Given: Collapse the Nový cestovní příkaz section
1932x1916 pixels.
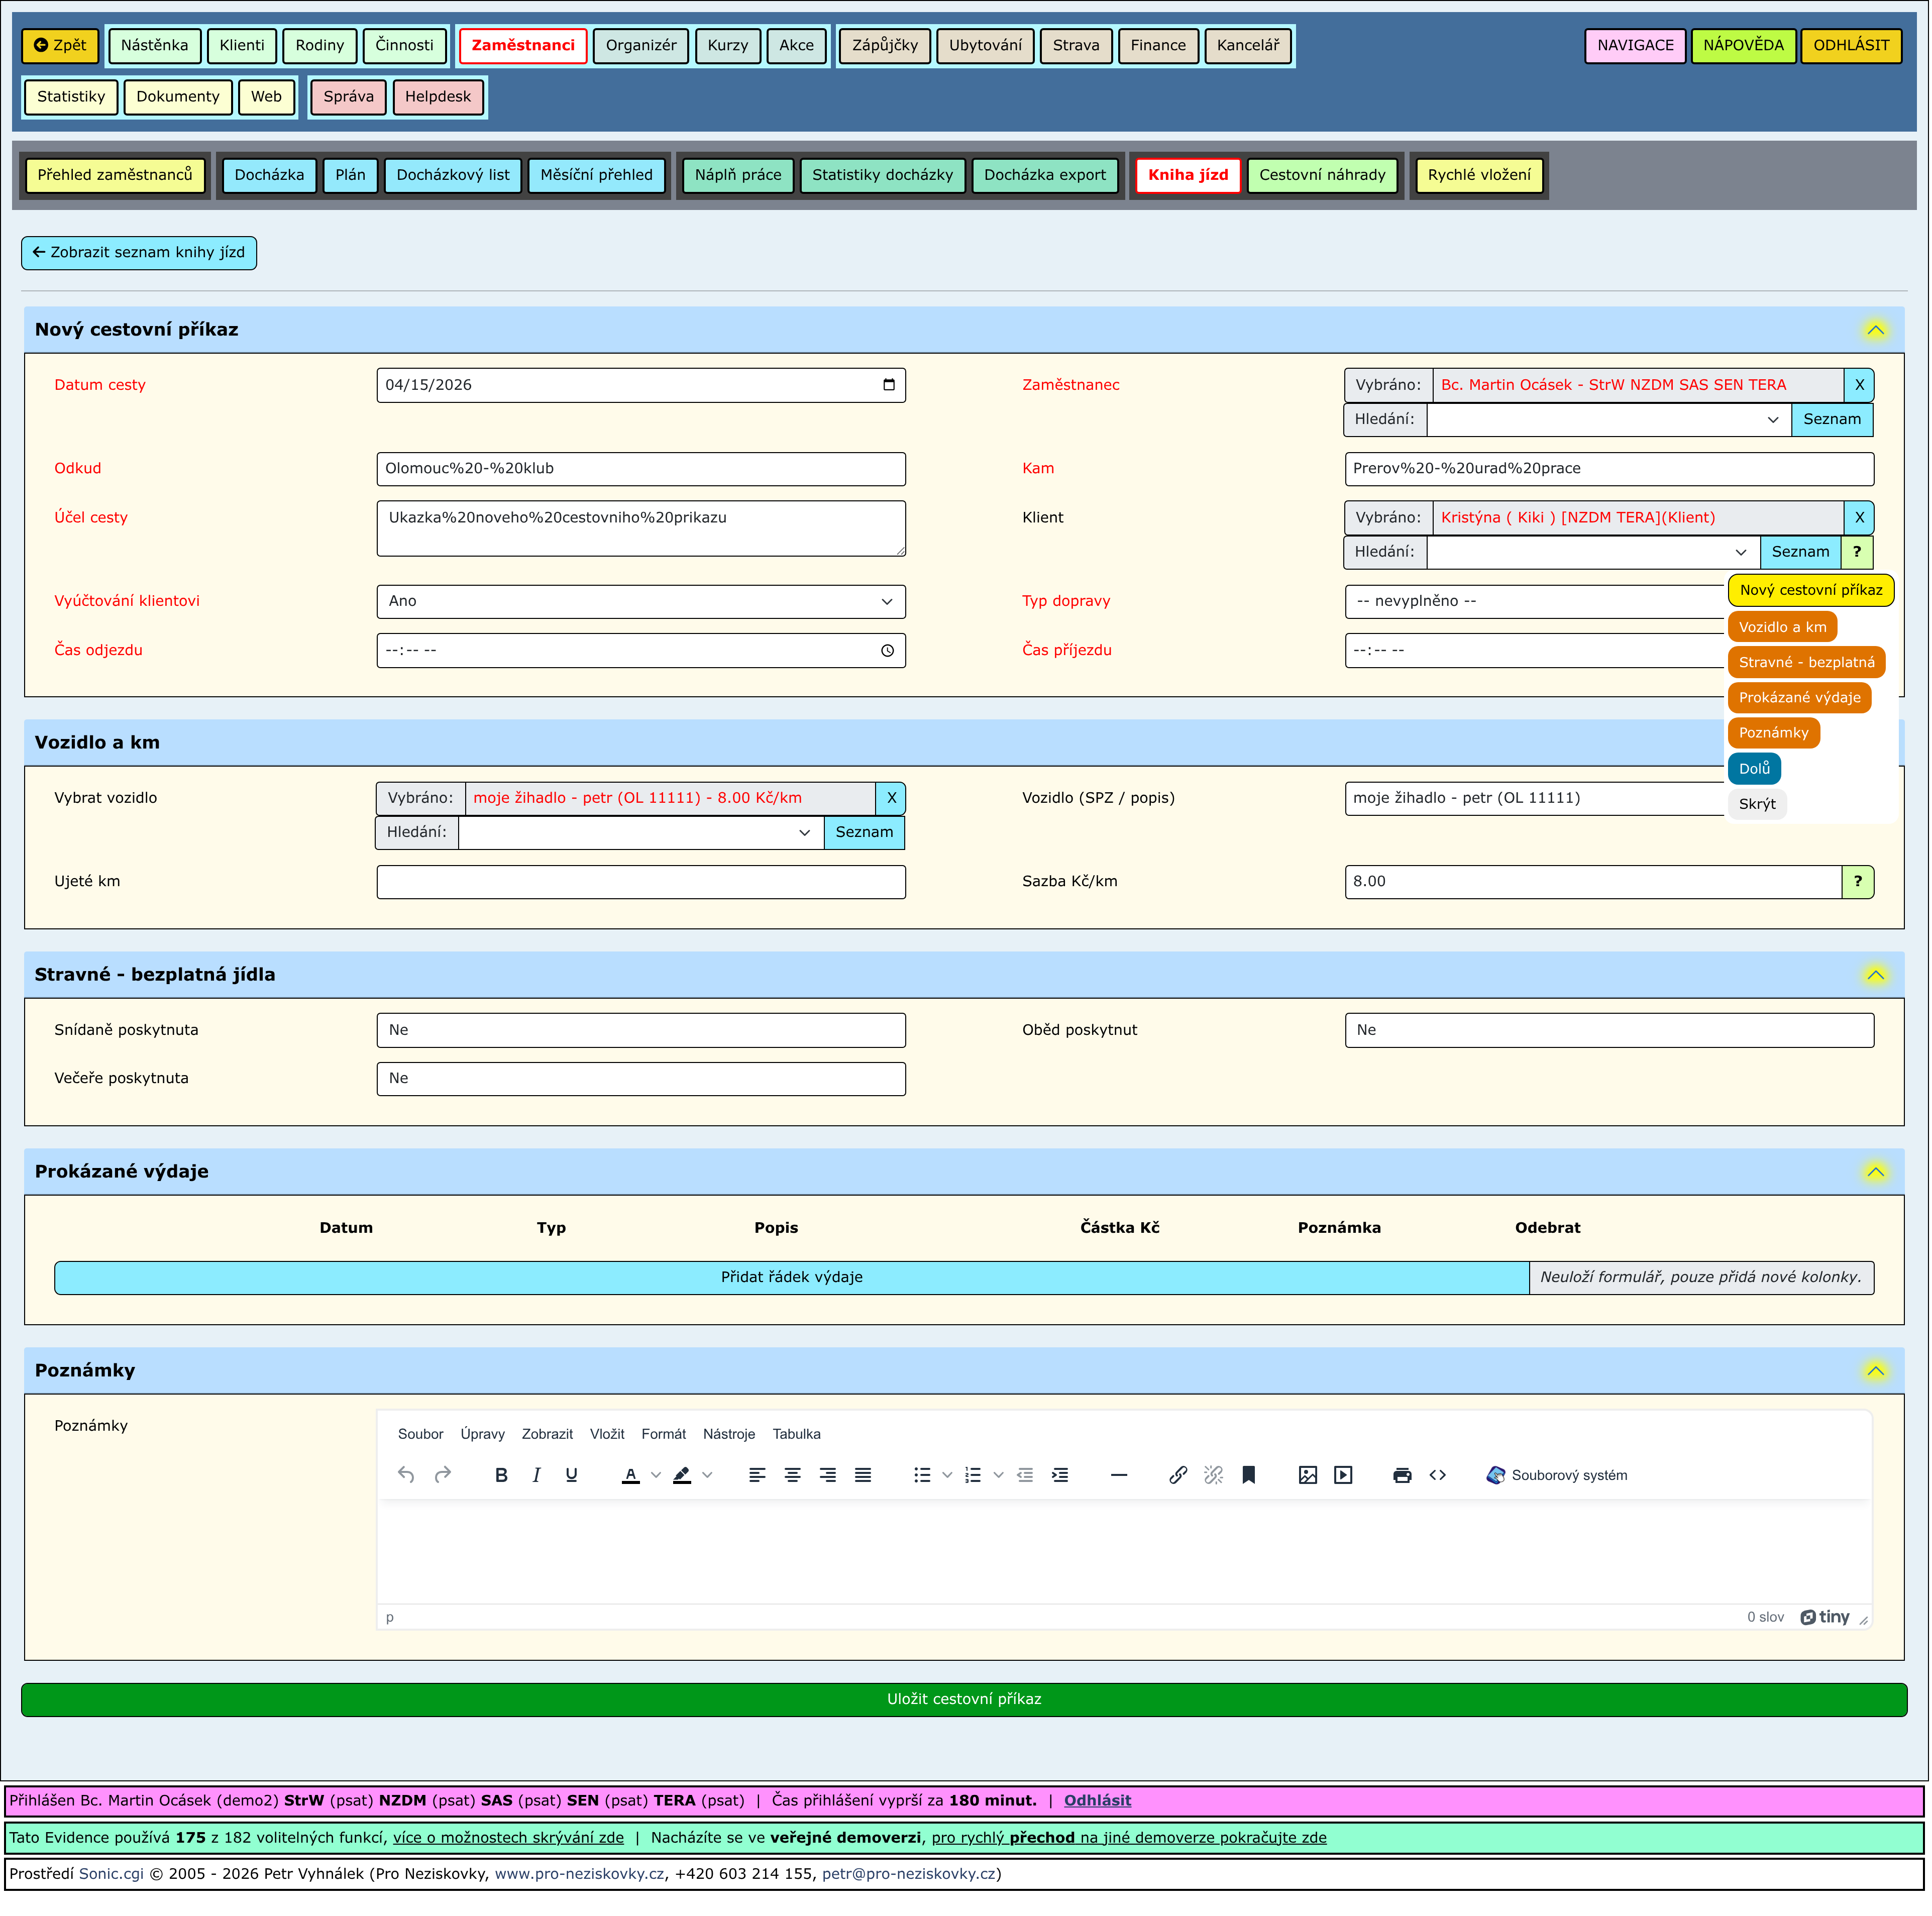Looking at the screenshot, I should coord(1876,330).
